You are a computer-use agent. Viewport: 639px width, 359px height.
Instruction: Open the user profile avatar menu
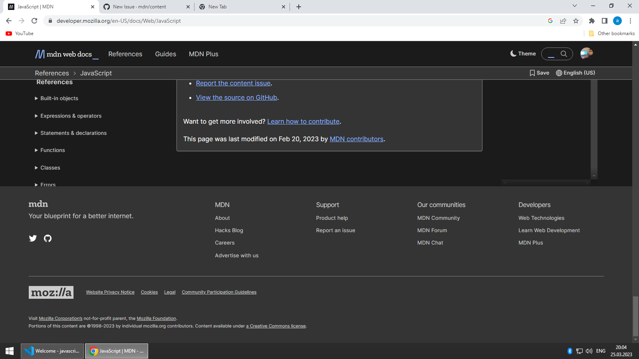coord(586,53)
